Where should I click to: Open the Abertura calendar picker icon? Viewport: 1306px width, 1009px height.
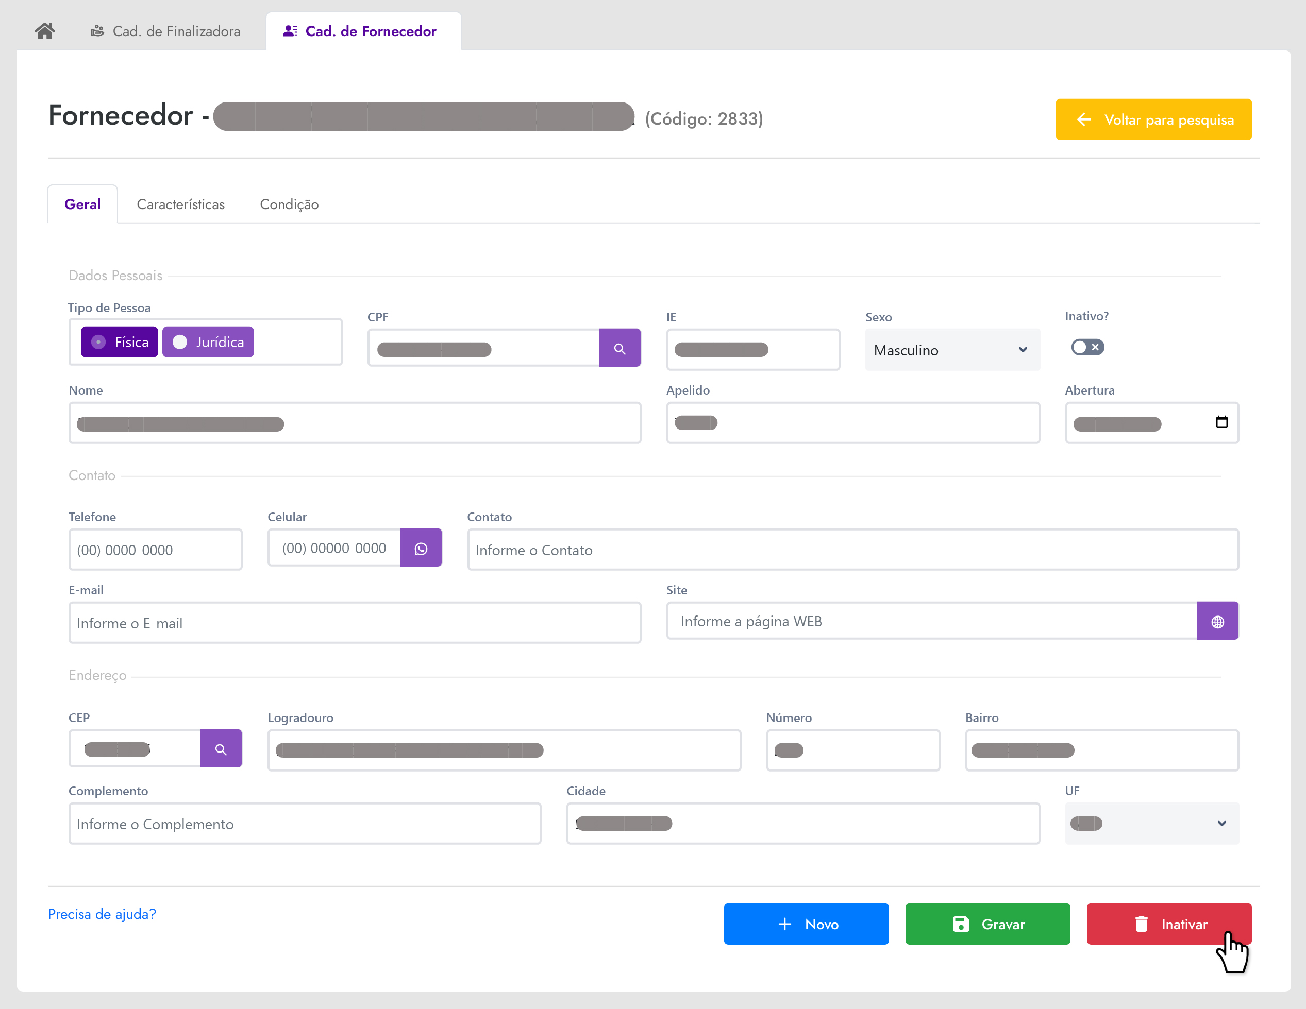1221,422
